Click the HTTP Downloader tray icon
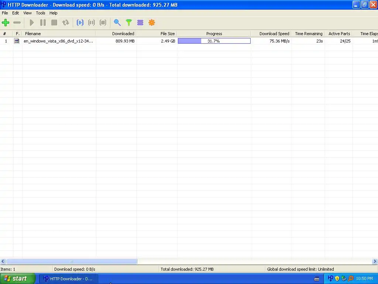 [331, 278]
